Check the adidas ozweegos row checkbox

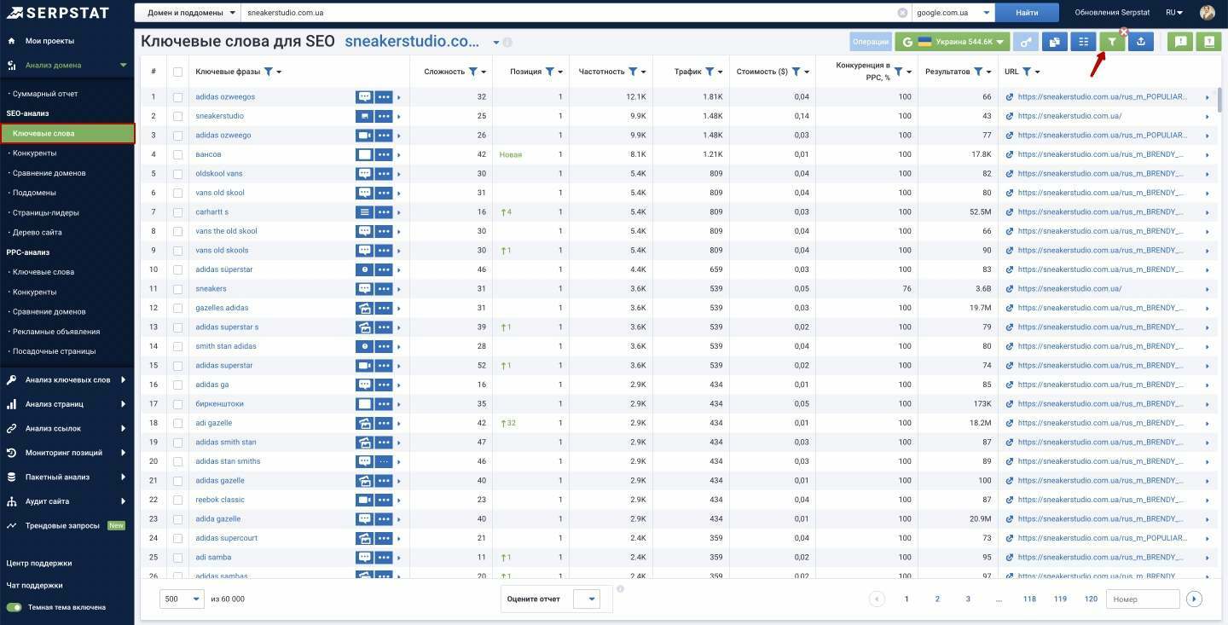tap(177, 97)
